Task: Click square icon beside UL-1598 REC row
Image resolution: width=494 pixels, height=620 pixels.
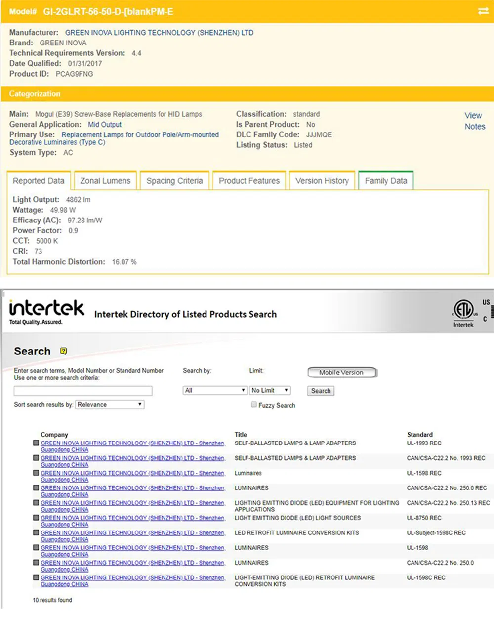Action: [36, 473]
